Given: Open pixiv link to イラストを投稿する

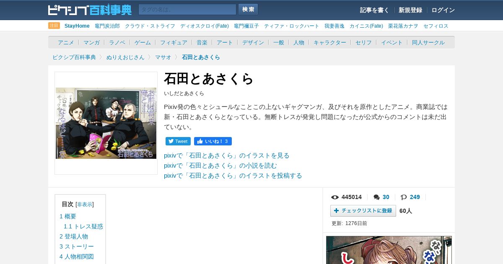Looking at the screenshot, I should [x=233, y=176].
